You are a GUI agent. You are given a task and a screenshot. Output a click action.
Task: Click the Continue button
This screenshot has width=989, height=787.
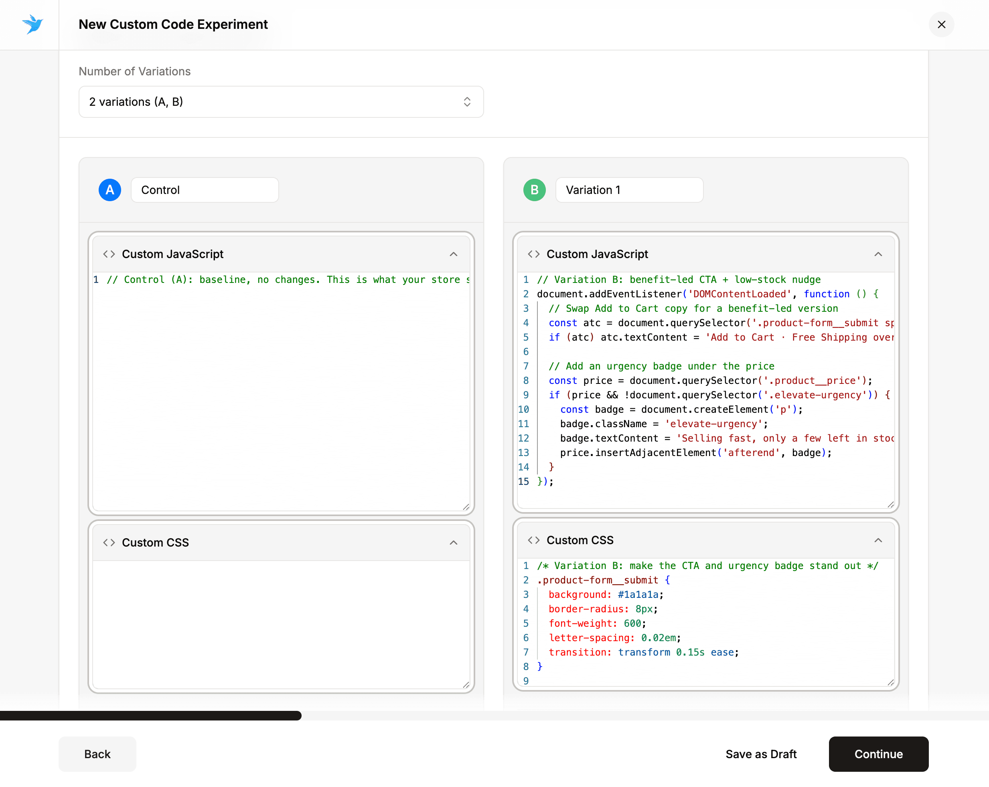tap(878, 753)
